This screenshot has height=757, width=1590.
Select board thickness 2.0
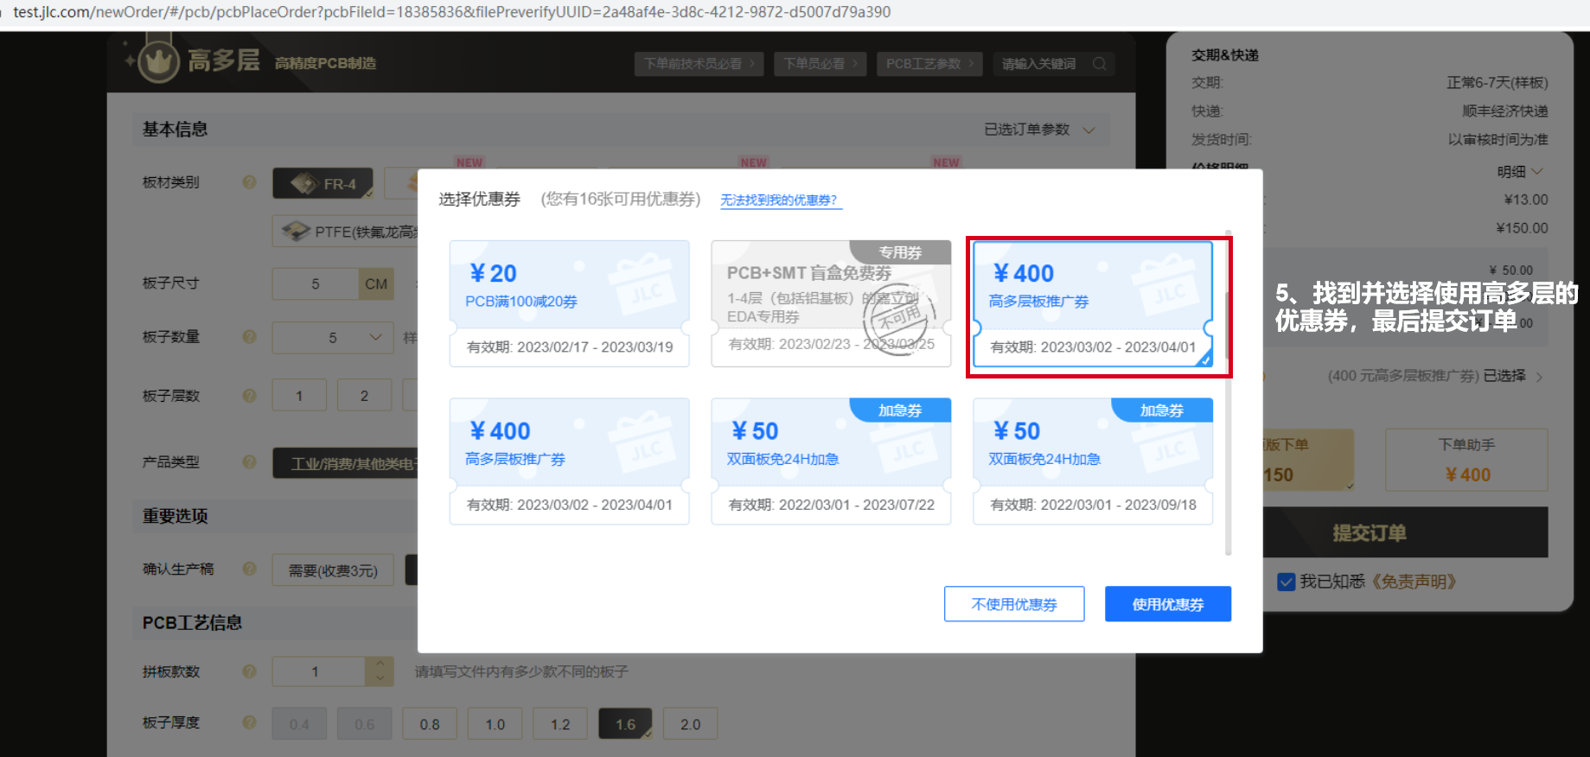pos(690,724)
